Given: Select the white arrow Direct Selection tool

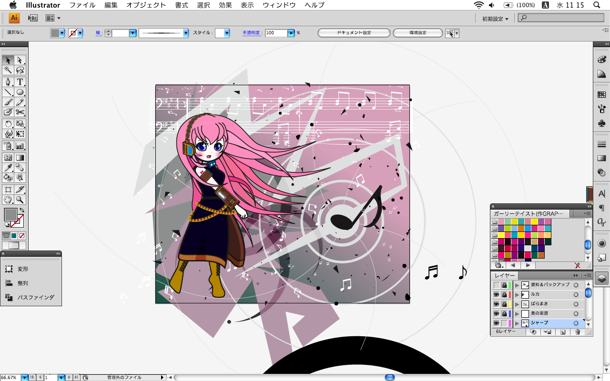Looking at the screenshot, I should click(x=20, y=60).
